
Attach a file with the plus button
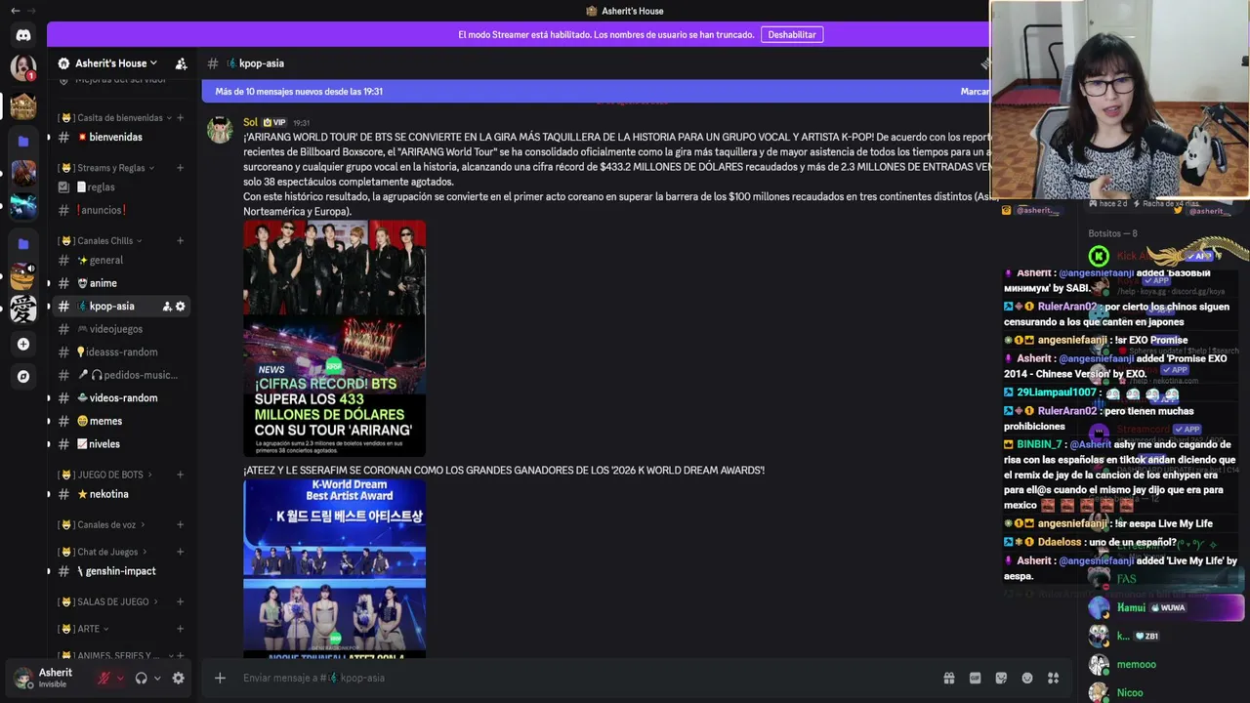(220, 678)
